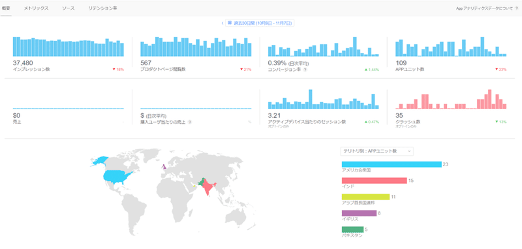Click the 3.21 sessions value

click(x=273, y=115)
